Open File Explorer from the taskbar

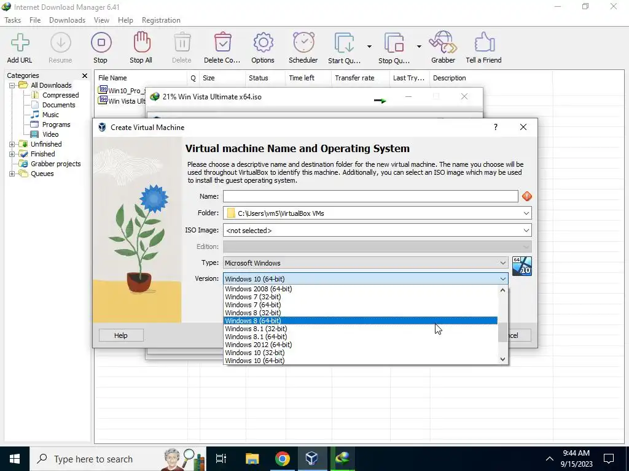click(x=252, y=459)
